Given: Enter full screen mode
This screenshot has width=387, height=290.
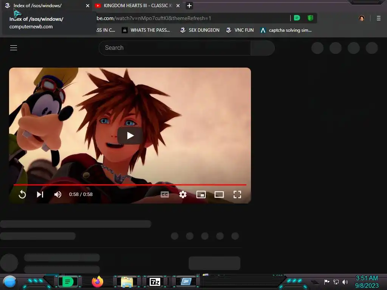Looking at the screenshot, I should [237, 194].
